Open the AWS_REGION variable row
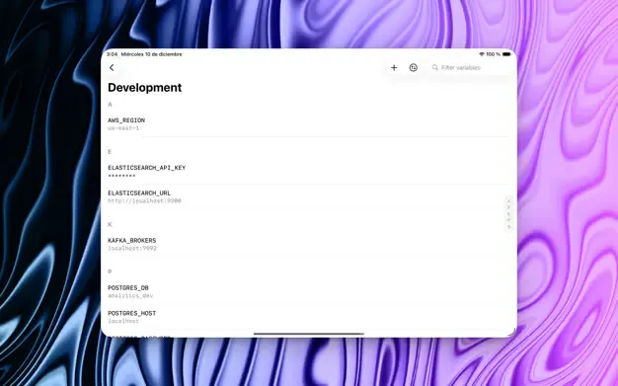The width and height of the screenshot is (618, 386). pos(309,123)
